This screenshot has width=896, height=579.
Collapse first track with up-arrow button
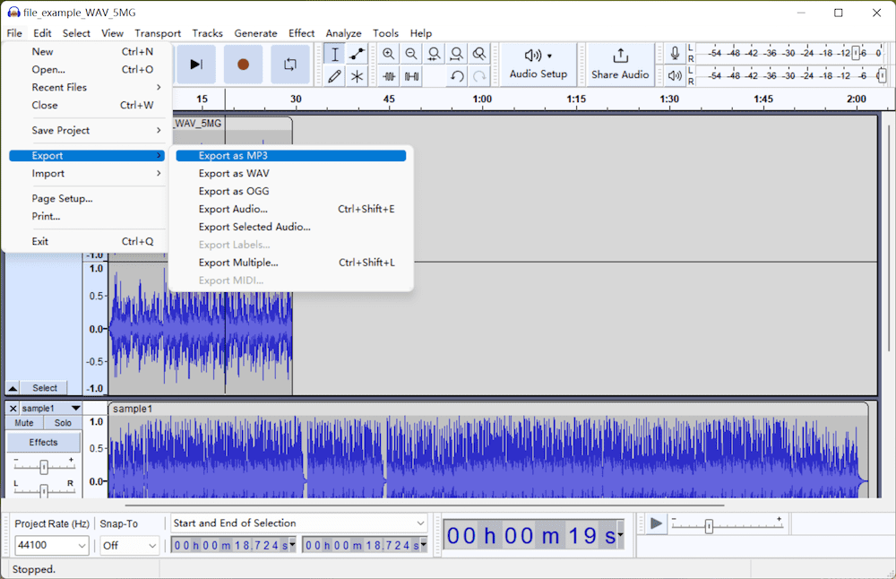13,388
